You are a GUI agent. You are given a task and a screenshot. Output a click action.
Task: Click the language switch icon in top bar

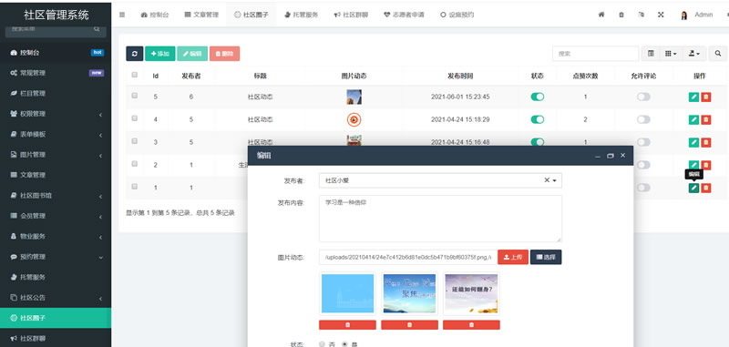tap(642, 15)
